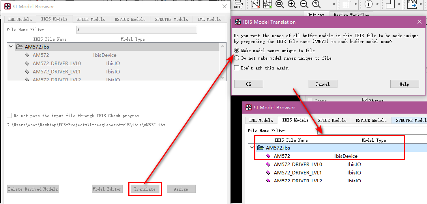Click the unrats all (red dot) icon
Viewport: 427px width, 204px height.
point(255,4)
